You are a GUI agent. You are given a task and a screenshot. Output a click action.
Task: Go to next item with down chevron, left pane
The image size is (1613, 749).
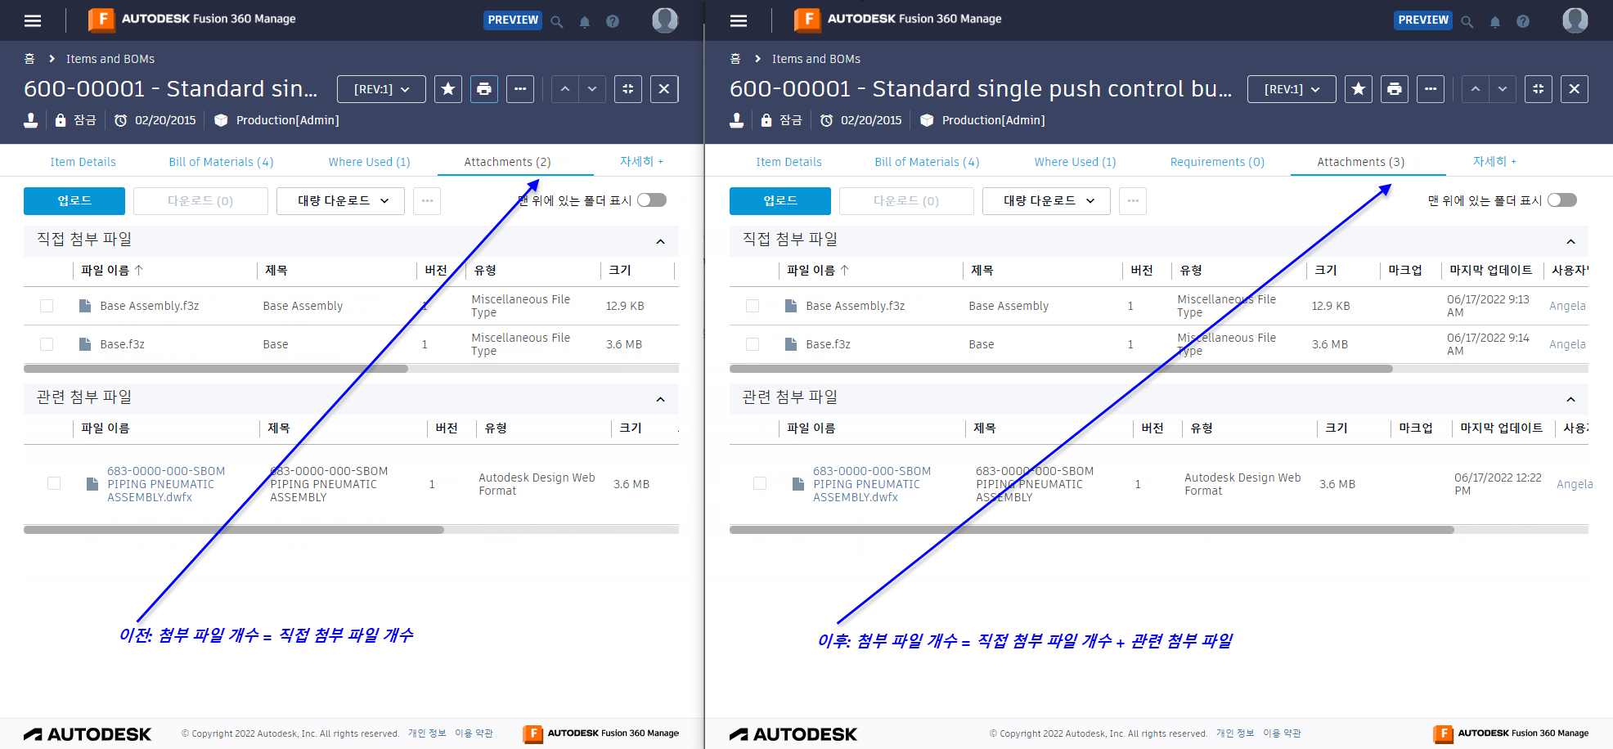tap(592, 89)
